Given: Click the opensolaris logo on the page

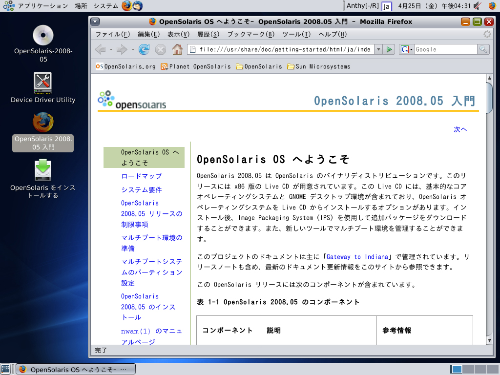Looking at the screenshot, I should pos(132,100).
